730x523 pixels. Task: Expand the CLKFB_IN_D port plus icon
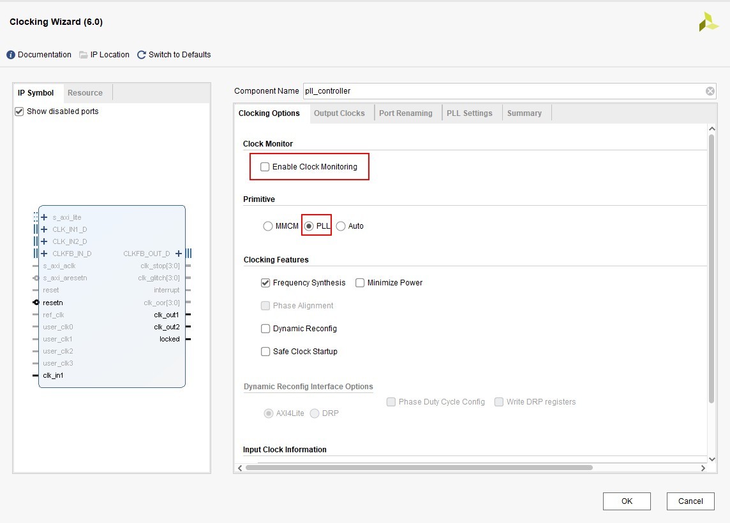click(44, 254)
